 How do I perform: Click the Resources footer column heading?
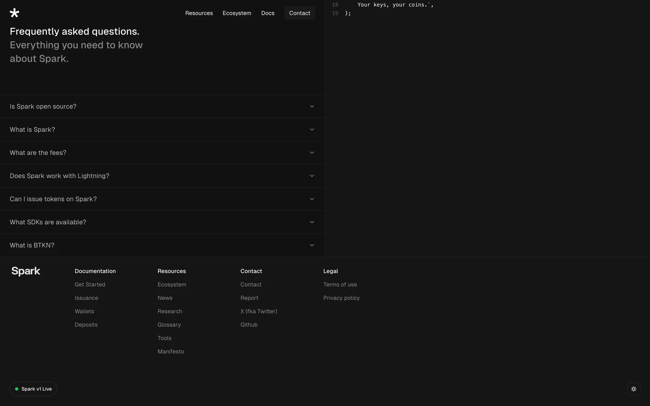coord(172,271)
